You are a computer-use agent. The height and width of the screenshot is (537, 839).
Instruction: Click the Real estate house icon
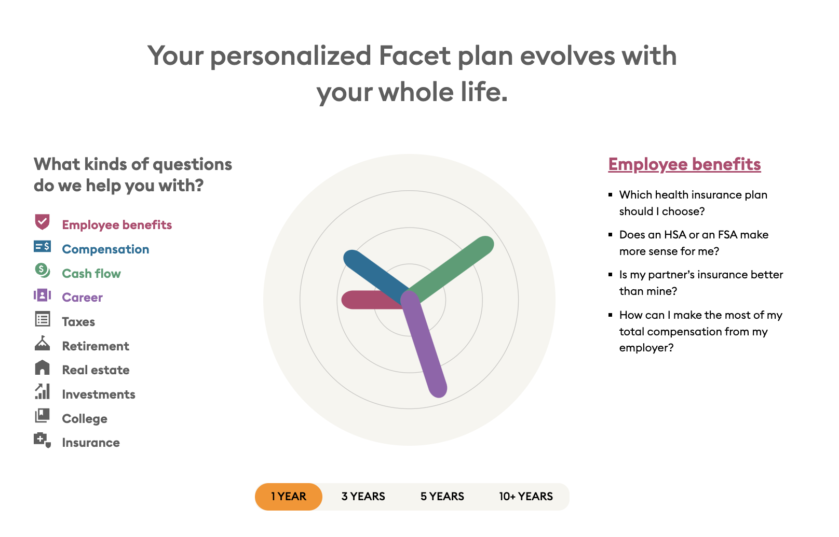(x=42, y=368)
